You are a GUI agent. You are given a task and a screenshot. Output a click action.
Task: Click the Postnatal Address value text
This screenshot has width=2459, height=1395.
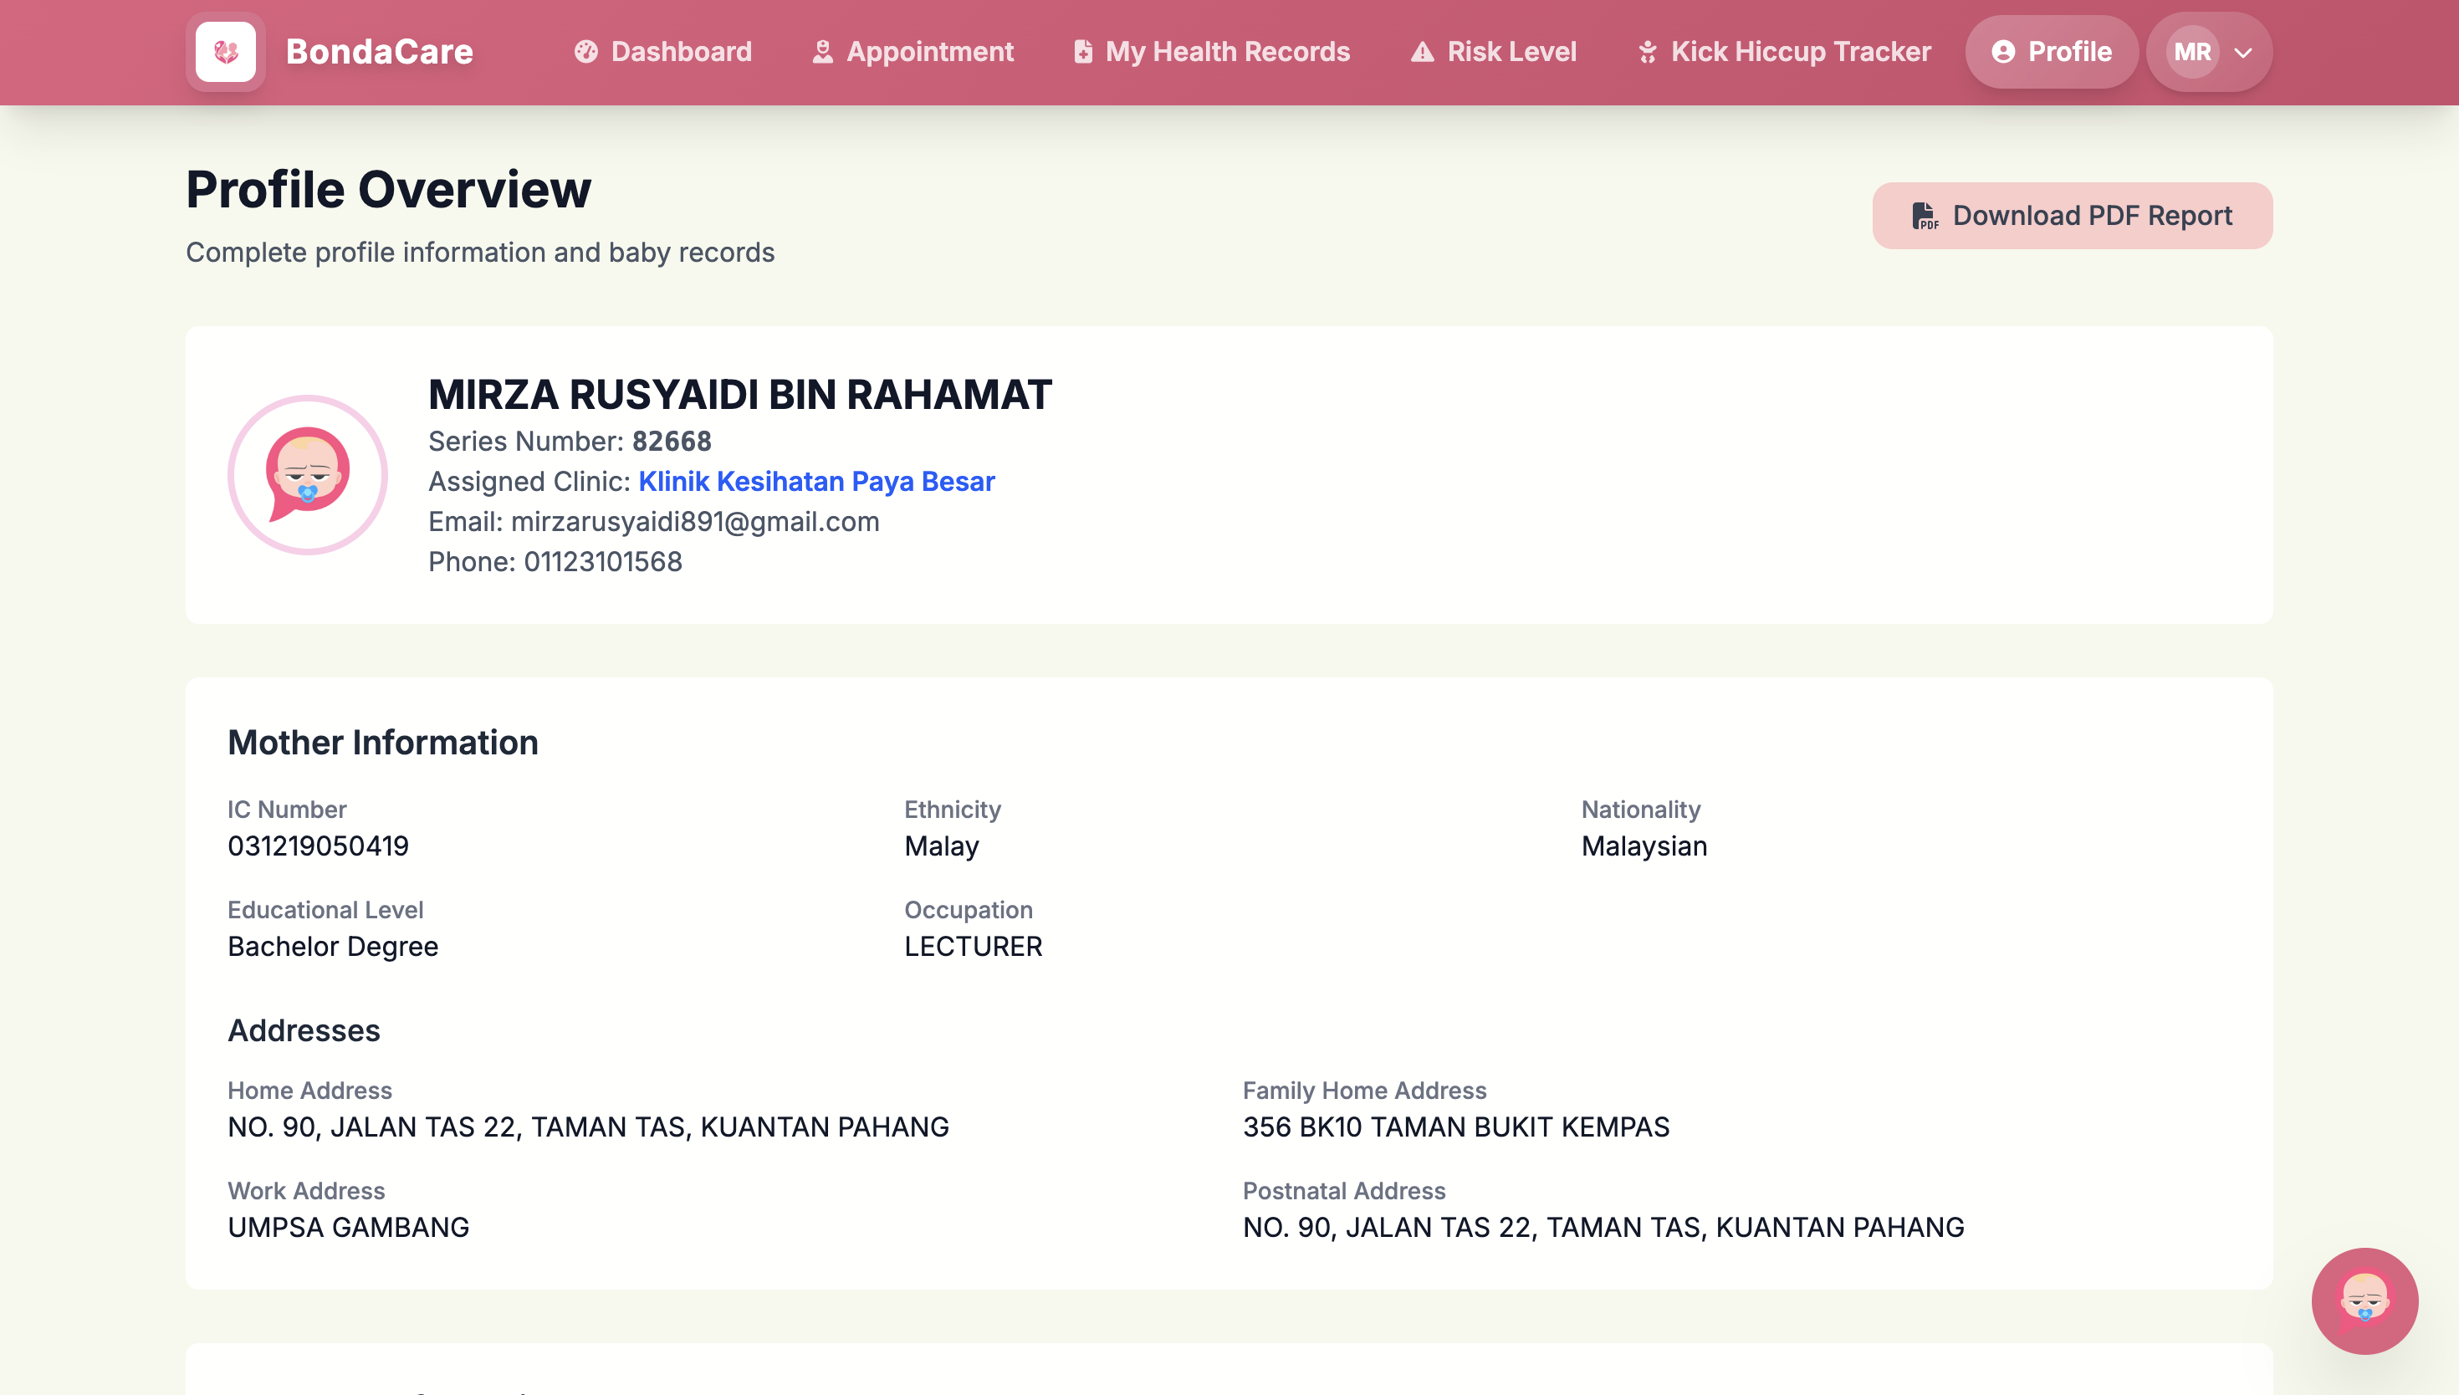[x=1603, y=1228]
